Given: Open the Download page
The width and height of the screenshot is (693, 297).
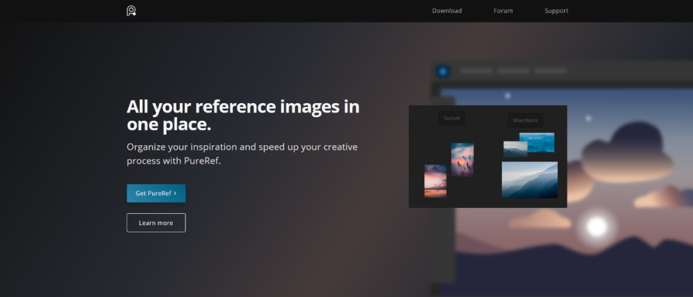Looking at the screenshot, I should click(x=447, y=11).
